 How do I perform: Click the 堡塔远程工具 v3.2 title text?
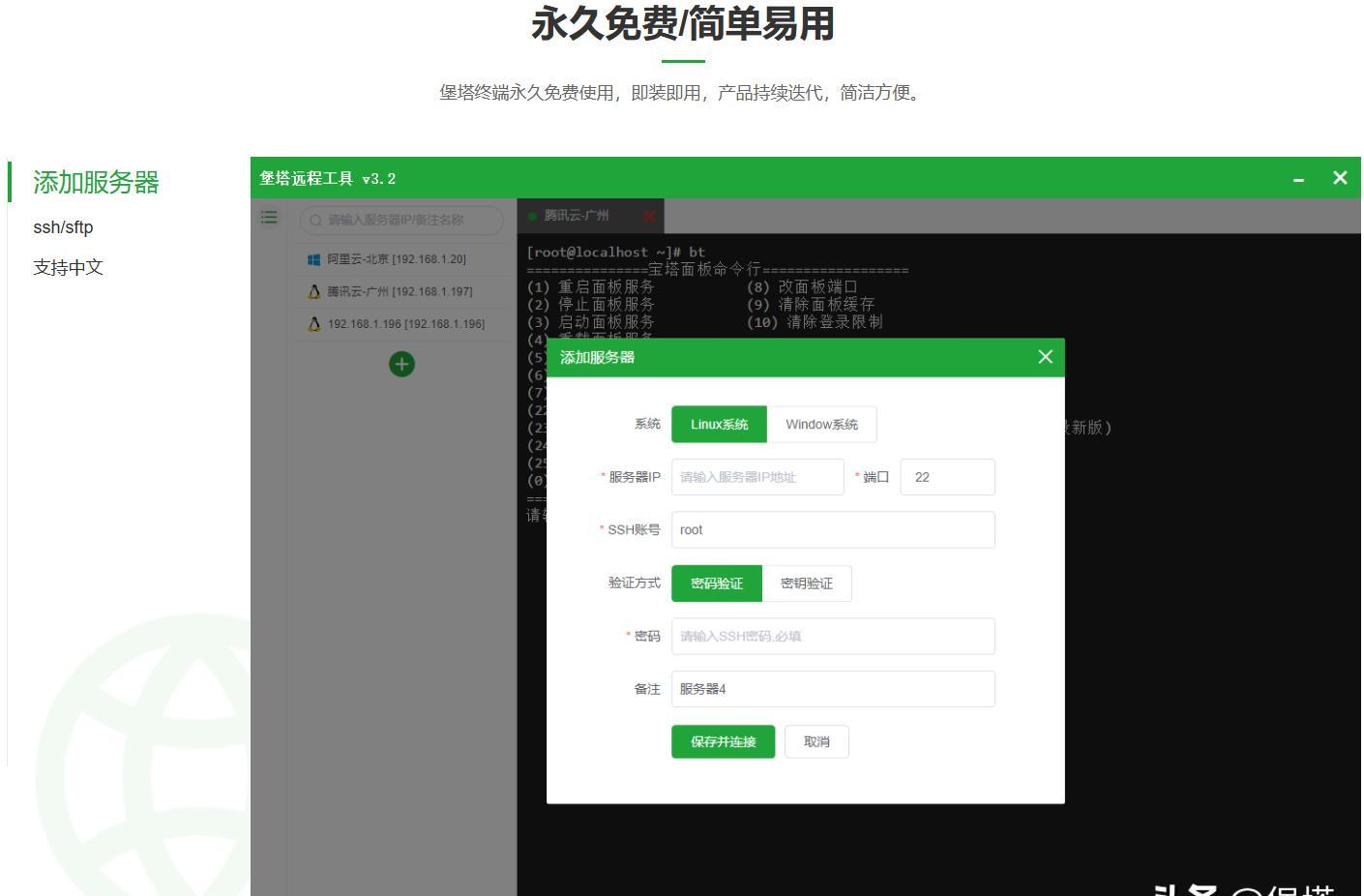coord(328,179)
